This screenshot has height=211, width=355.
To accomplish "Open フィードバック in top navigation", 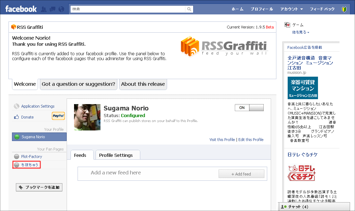I will click(322, 9).
